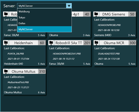Click the Okuma label in the Okuma MCR card
This screenshot has height=112, width=139.
click(99, 64)
